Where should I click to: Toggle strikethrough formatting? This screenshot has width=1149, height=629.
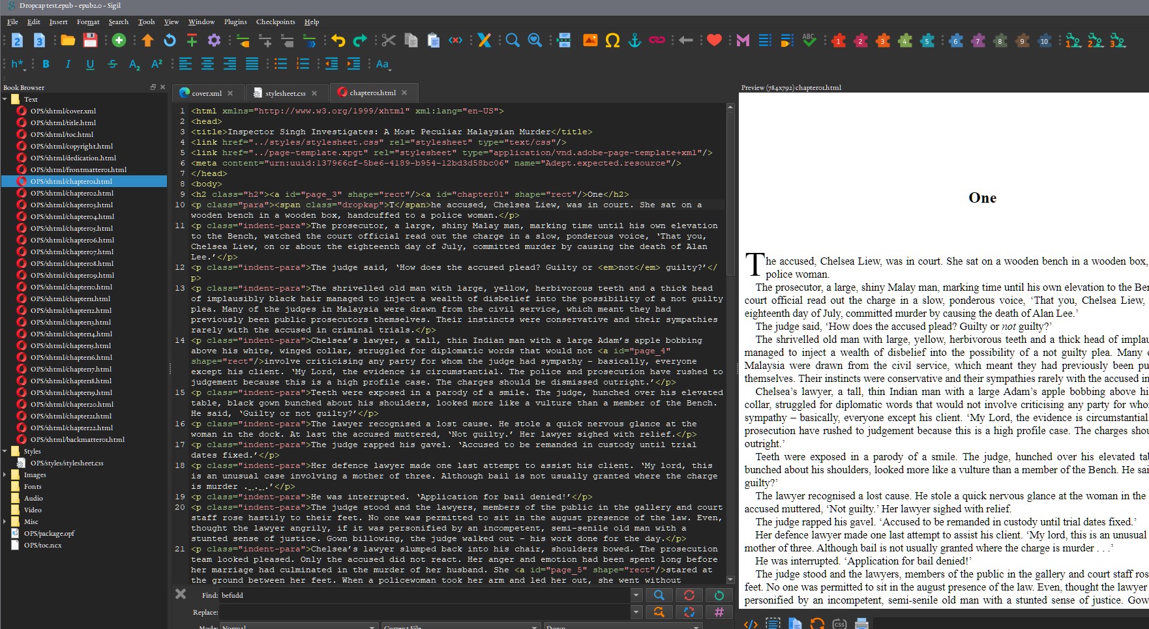click(112, 64)
